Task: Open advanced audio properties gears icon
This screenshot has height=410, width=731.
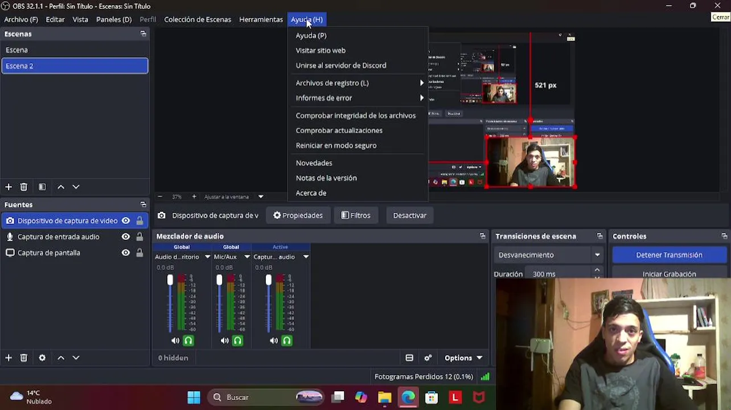Action: point(428,358)
